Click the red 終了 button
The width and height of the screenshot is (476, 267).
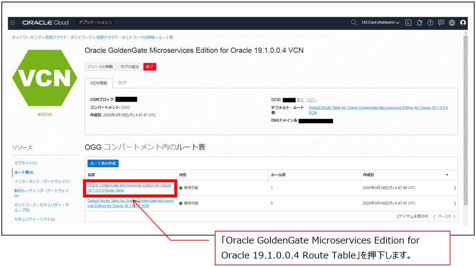click(x=149, y=67)
